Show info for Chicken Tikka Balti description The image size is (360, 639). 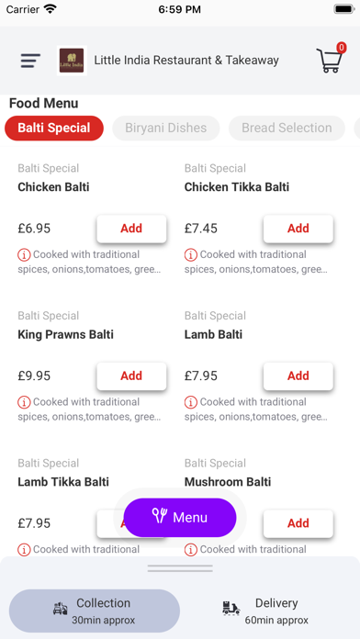coord(191,255)
